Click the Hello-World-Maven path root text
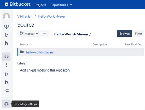145x110 pixels. (71, 34)
